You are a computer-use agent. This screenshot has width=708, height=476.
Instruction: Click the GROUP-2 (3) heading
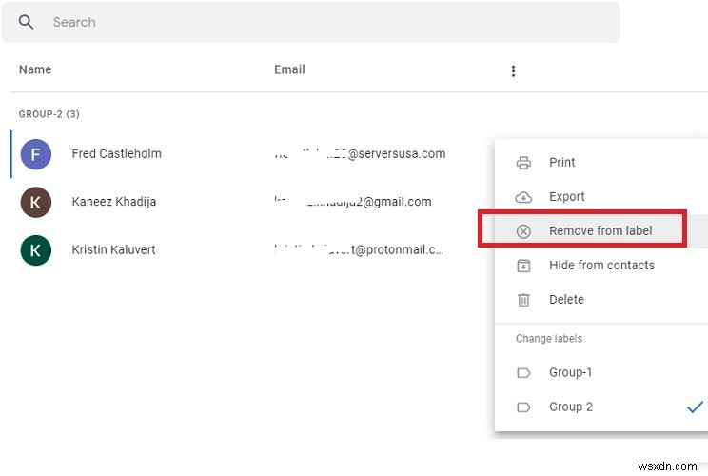pos(49,114)
